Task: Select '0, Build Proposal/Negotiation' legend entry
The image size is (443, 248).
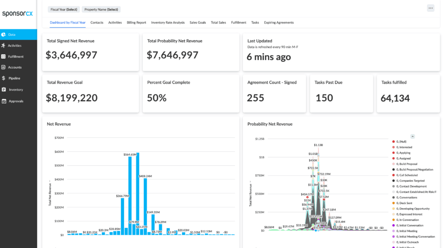Action: [x=413, y=169]
